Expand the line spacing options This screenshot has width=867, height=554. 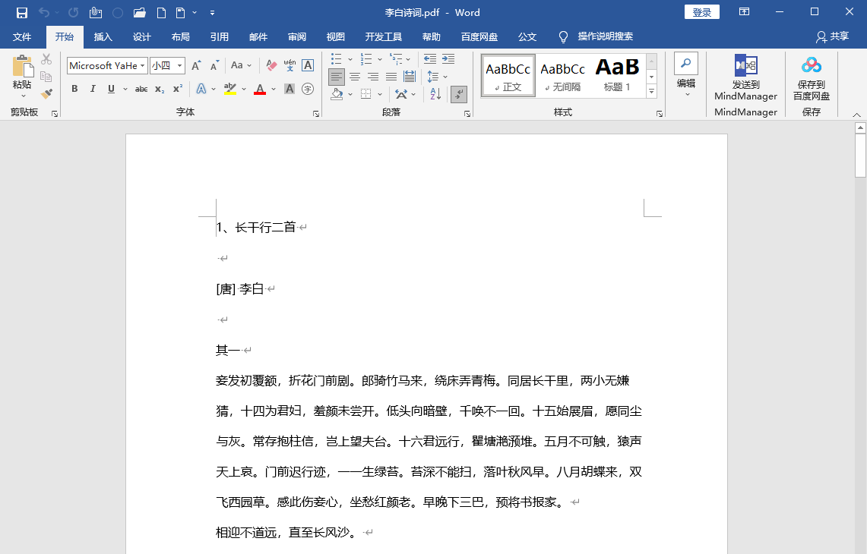point(445,76)
